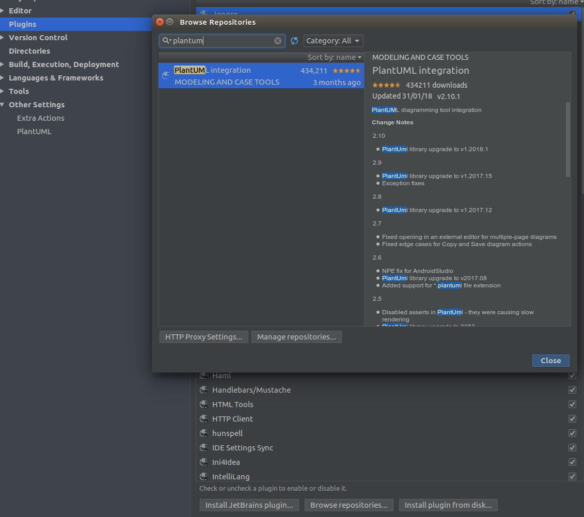This screenshot has width=584, height=517.
Task: Close the Browse Repositories dialog window
Action: pyautogui.click(x=160, y=22)
